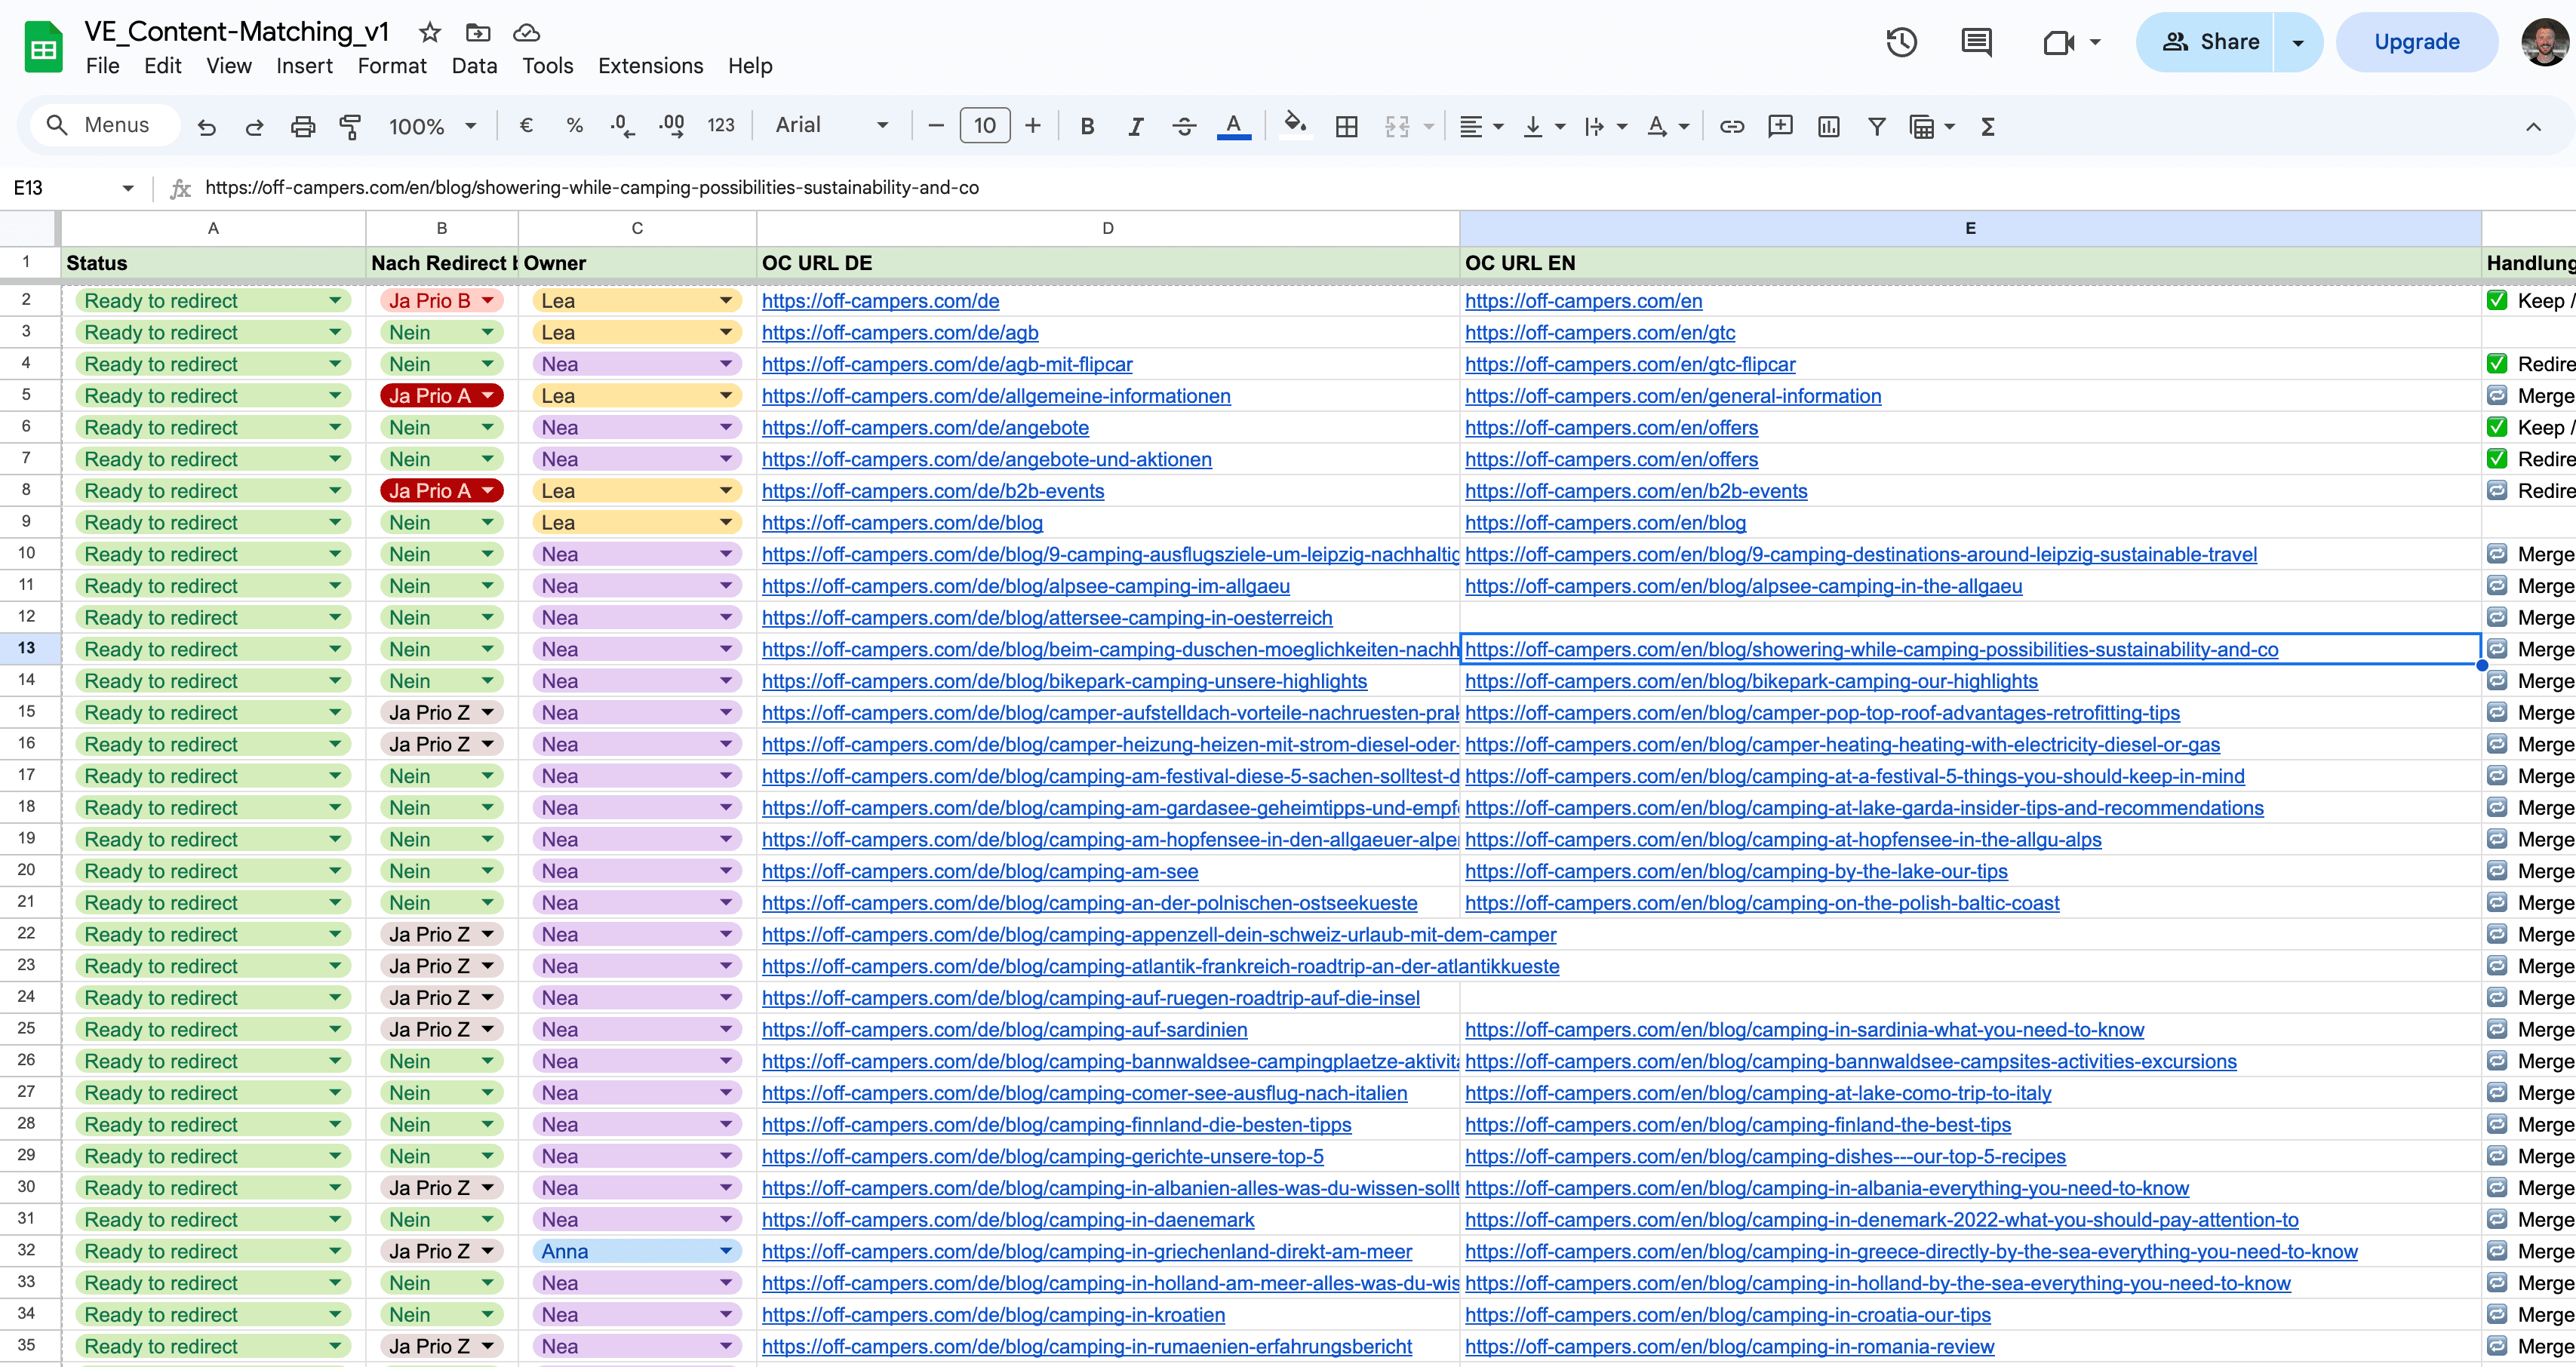This screenshot has width=2576, height=1367.
Task: Decrease font size with minus button
Action: click(x=936, y=126)
